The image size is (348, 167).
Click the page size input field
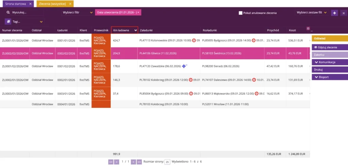point(167,162)
